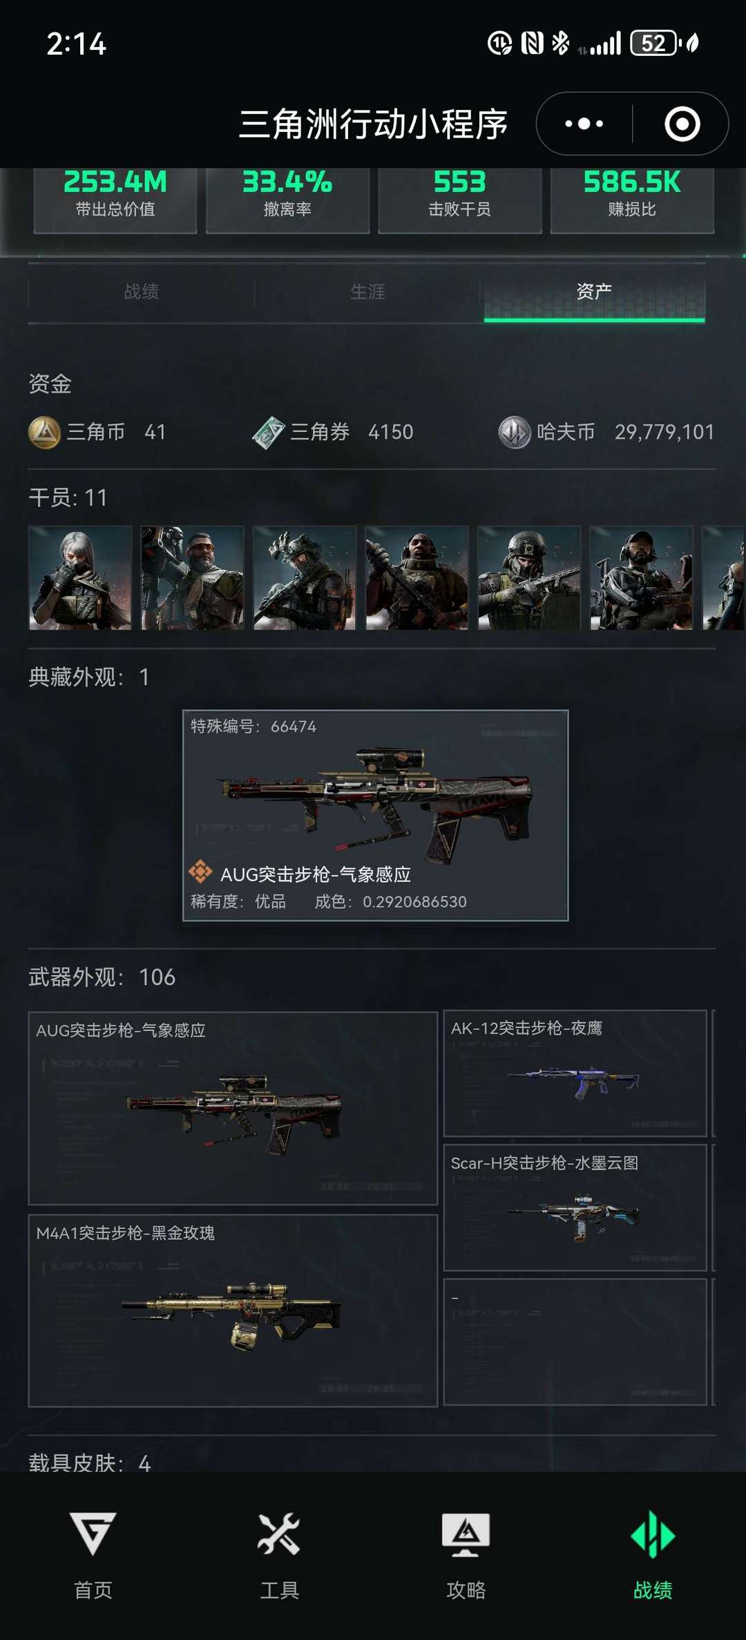
Task: Open the 赚损比 stat card
Action: 632,200
